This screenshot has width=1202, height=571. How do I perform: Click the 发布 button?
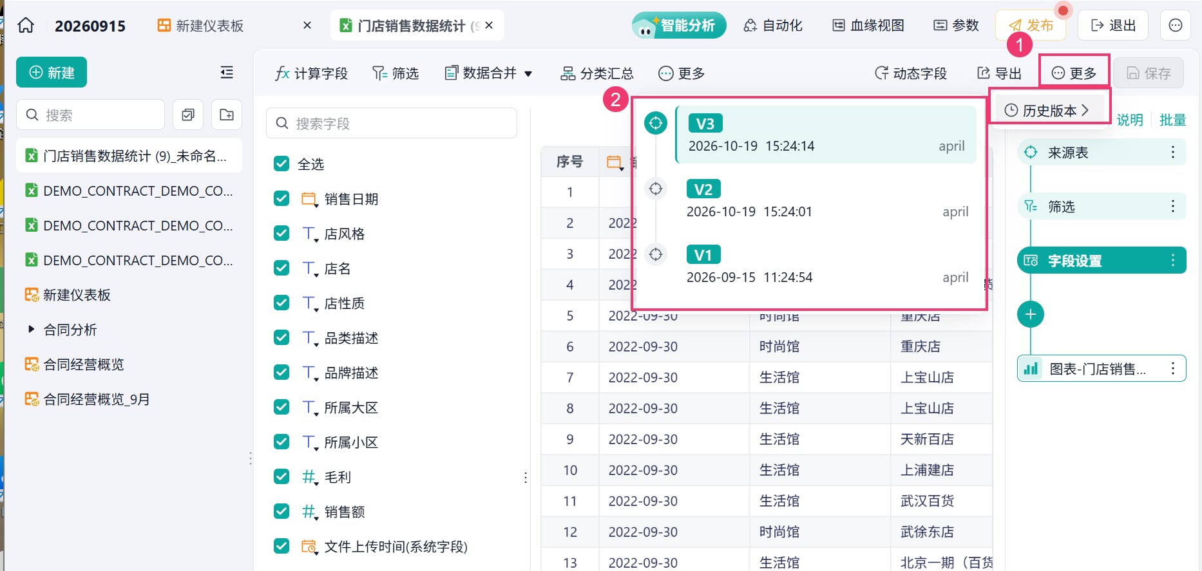click(1031, 25)
